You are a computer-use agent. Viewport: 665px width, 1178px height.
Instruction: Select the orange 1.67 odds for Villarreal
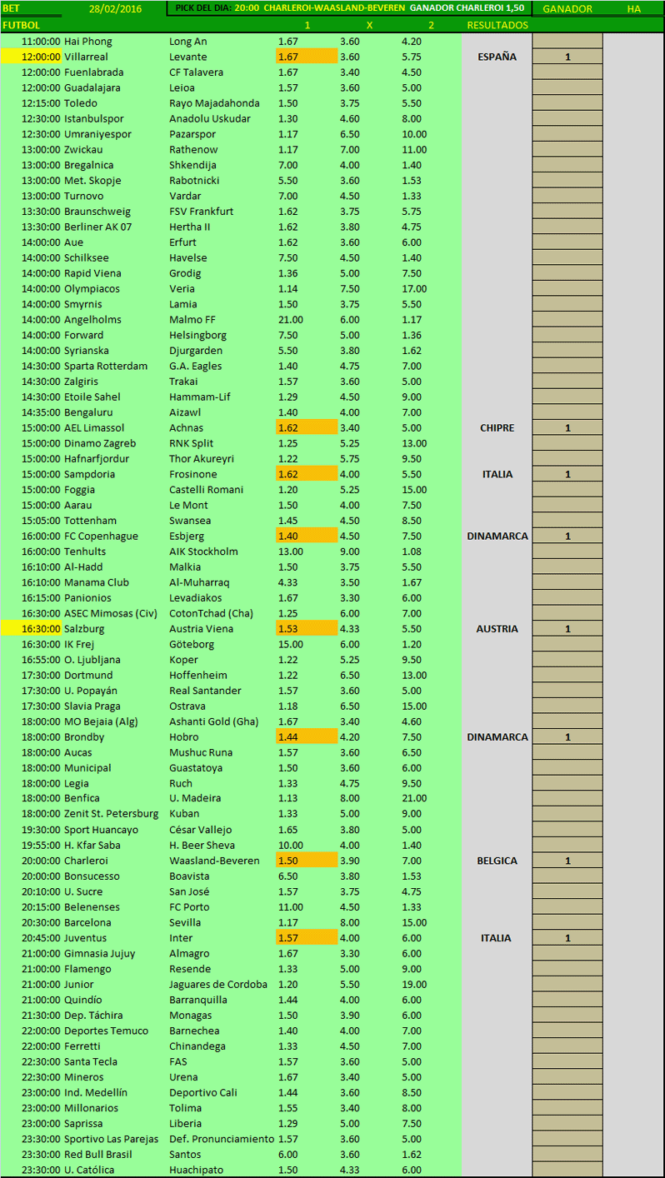tap(307, 57)
